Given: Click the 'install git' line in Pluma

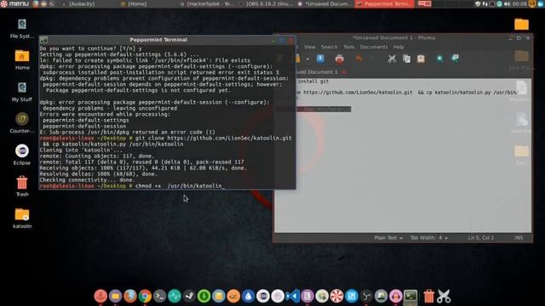Looking at the screenshot, I should (313, 82).
